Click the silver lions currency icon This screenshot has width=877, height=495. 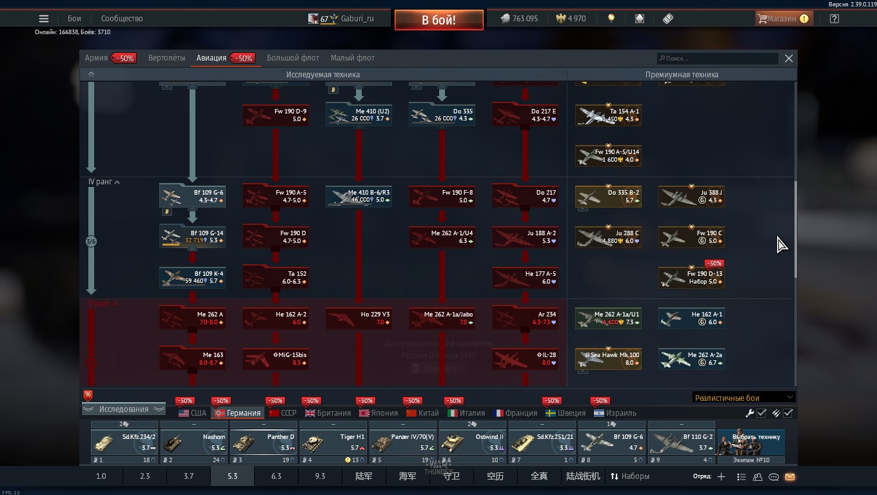click(x=505, y=19)
